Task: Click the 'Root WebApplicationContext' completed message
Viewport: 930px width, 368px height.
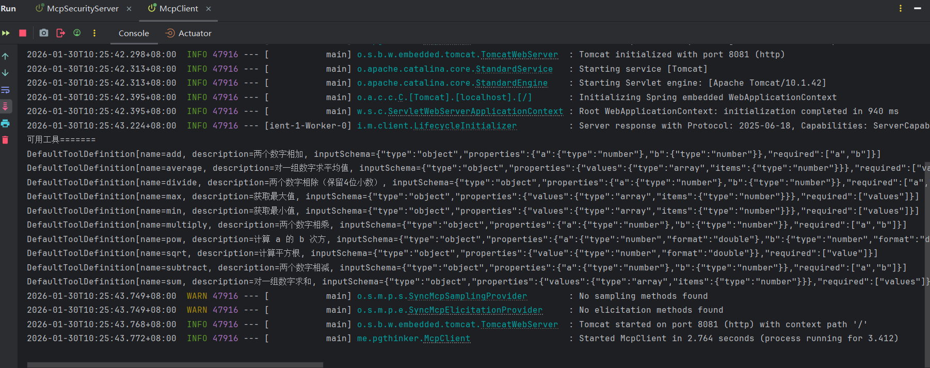Action: [739, 111]
